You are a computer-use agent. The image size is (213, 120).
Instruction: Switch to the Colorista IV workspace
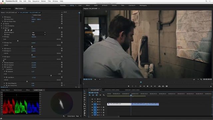pos(132,5)
